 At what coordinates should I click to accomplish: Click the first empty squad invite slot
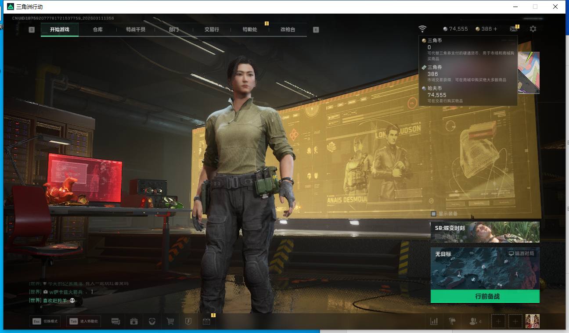tap(498, 322)
